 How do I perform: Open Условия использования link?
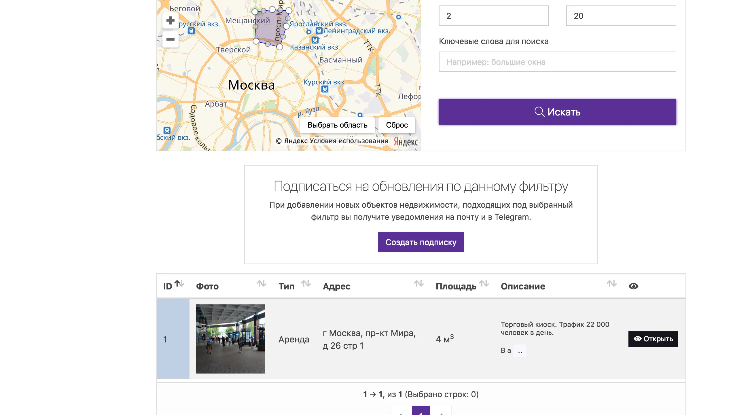click(348, 141)
